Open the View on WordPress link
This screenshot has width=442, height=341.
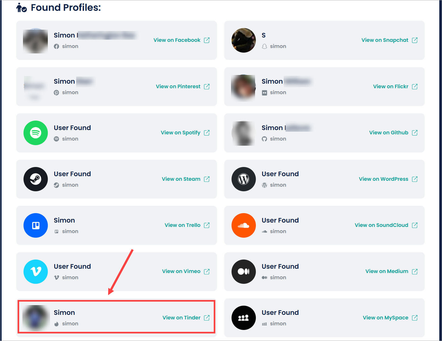383,179
